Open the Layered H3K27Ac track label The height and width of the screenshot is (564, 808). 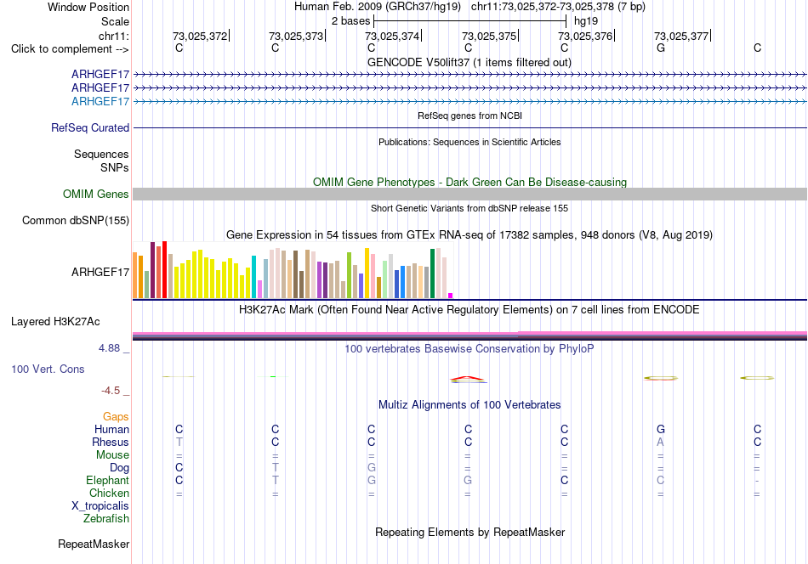pyautogui.click(x=55, y=322)
